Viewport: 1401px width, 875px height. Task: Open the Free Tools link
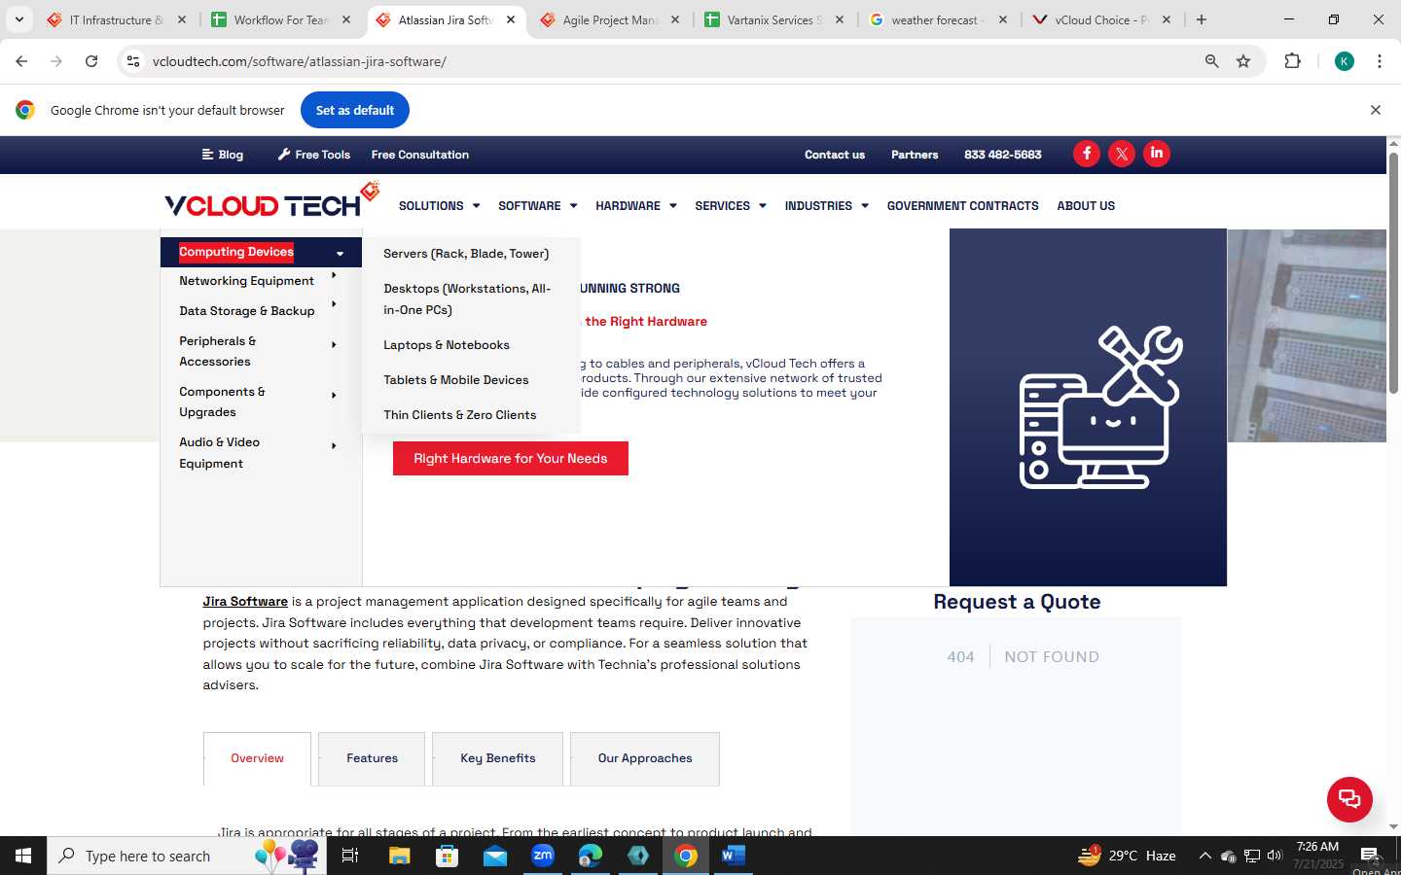[314, 155]
